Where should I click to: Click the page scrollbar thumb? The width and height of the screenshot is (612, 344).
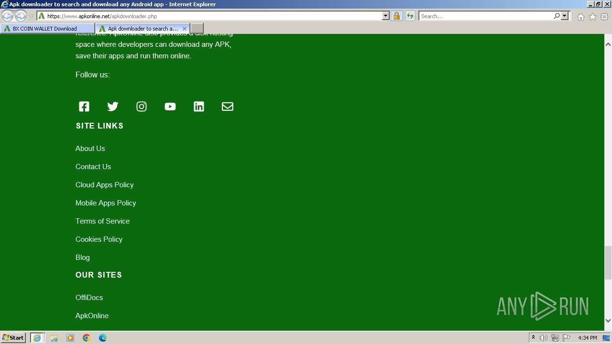click(x=608, y=263)
